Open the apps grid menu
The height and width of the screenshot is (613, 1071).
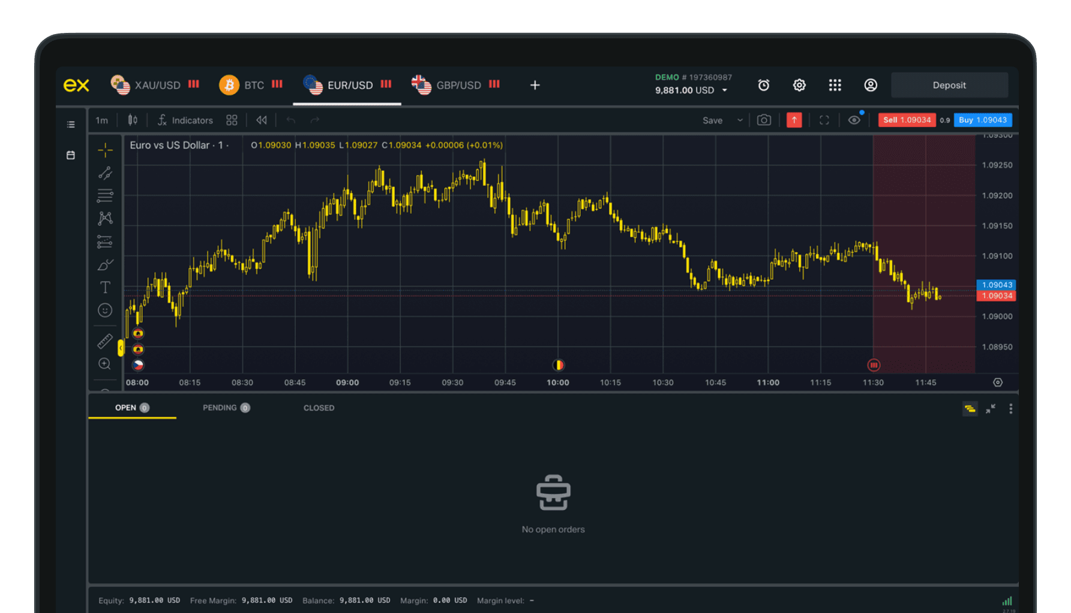pyautogui.click(x=835, y=85)
